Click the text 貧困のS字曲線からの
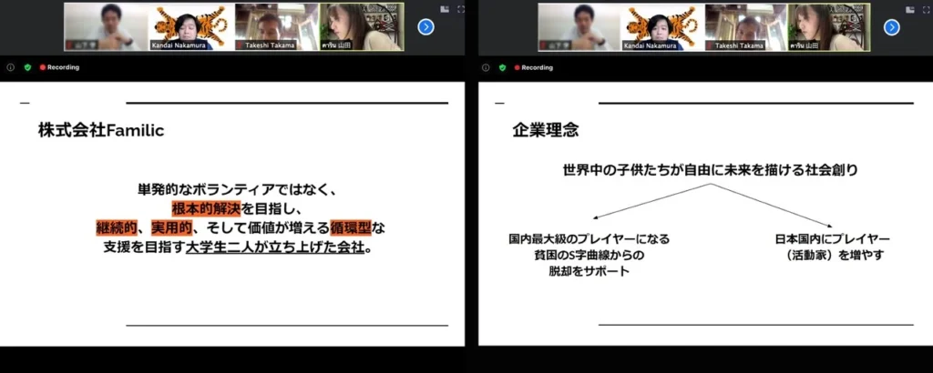933x373 pixels. [x=590, y=256]
